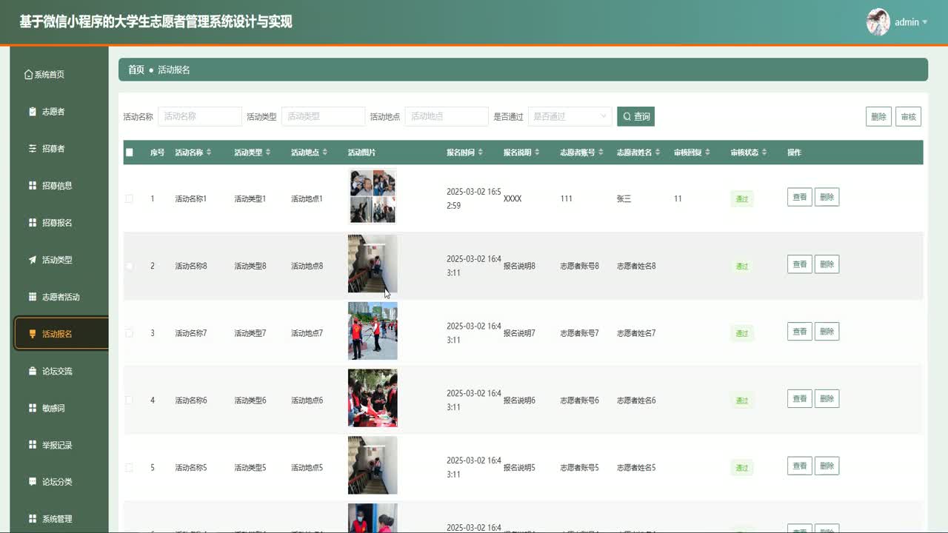Viewport: 948px width, 533px height.
Task: Sort by 报名时间 column arrows
Action: click(x=481, y=152)
